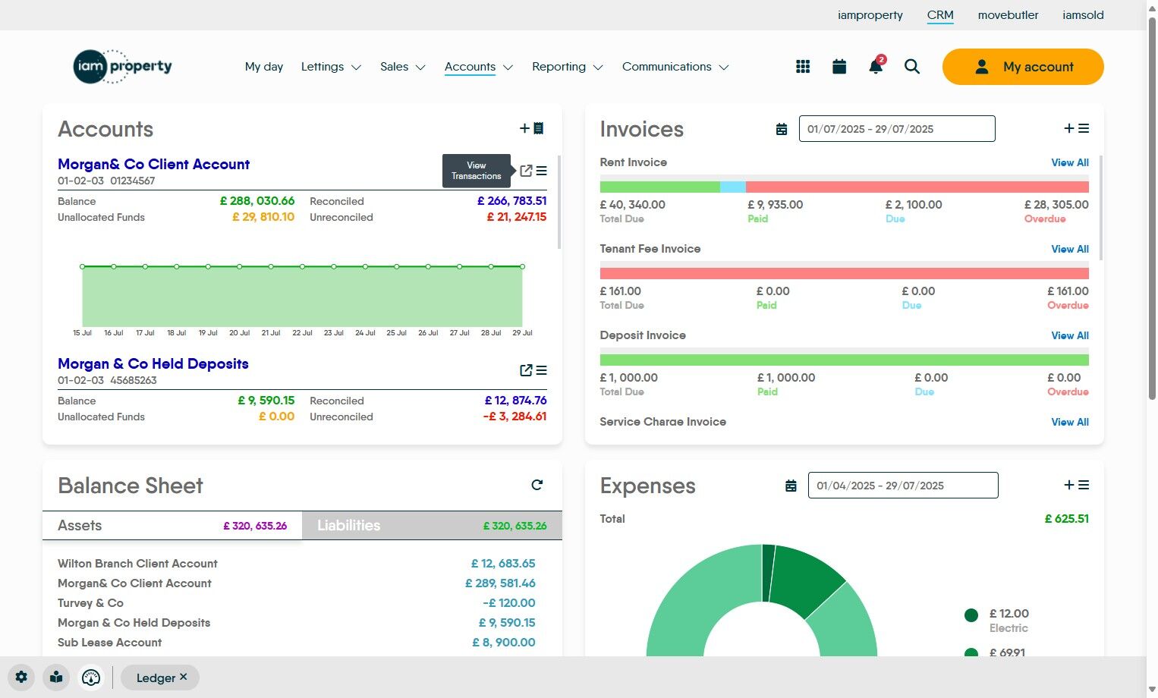Open menu for Morgan& Co Client Account

(x=541, y=171)
